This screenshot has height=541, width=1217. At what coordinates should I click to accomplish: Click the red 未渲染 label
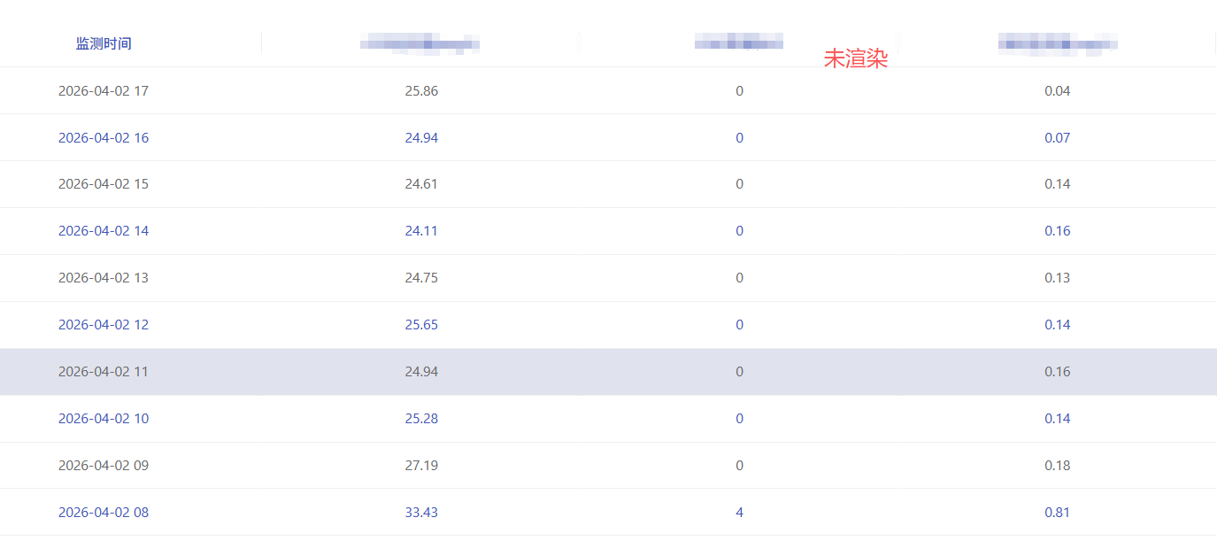click(x=855, y=59)
